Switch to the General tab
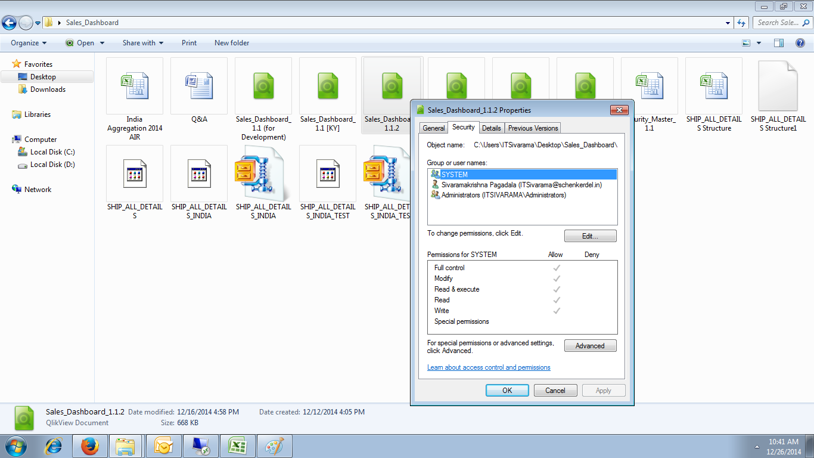The image size is (814, 458). tap(434, 128)
